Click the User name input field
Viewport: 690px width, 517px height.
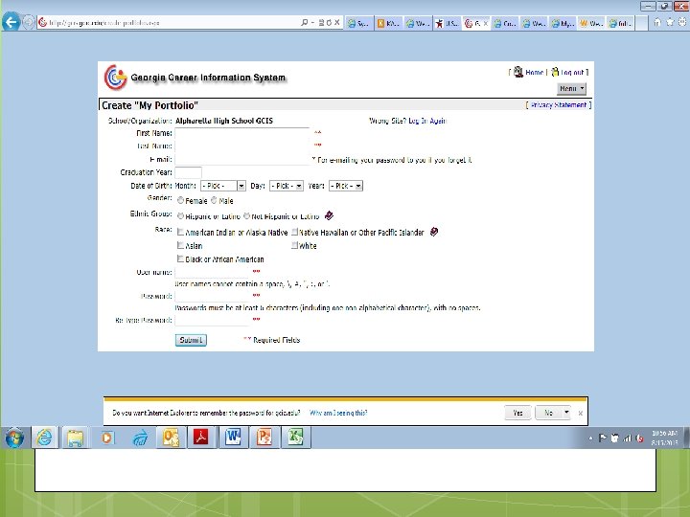(x=213, y=272)
